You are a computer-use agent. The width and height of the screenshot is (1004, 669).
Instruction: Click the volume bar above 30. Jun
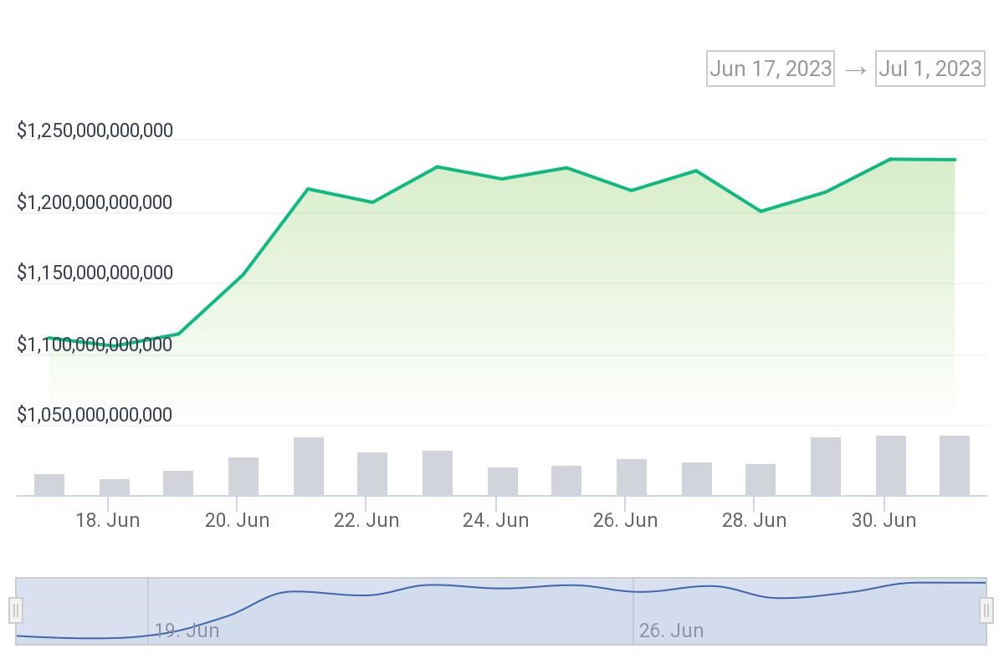pyautogui.click(x=891, y=466)
